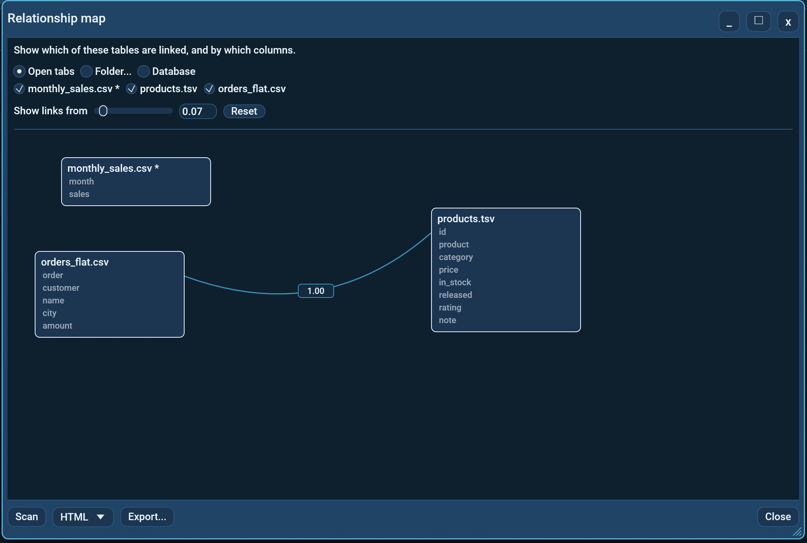Image resolution: width=807 pixels, height=543 pixels.
Task: Select the id column in products.tsv
Action: (x=443, y=232)
